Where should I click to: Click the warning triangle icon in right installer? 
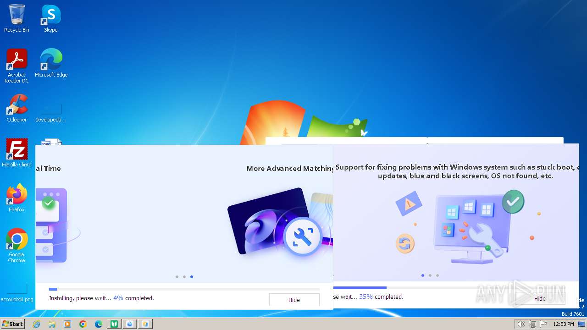click(x=409, y=203)
